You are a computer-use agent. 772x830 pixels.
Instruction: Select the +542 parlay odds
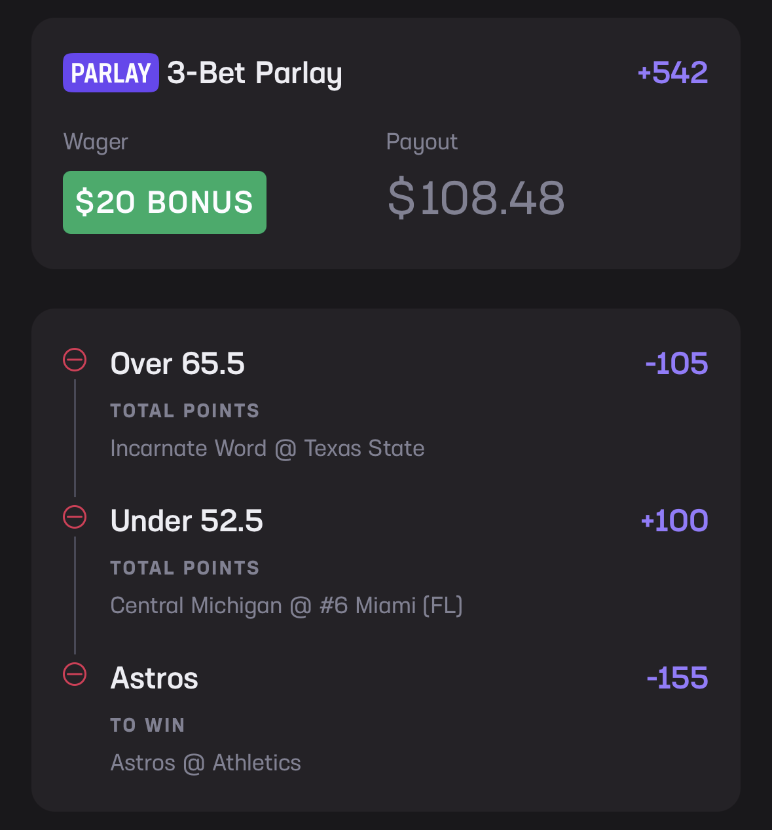672,73
